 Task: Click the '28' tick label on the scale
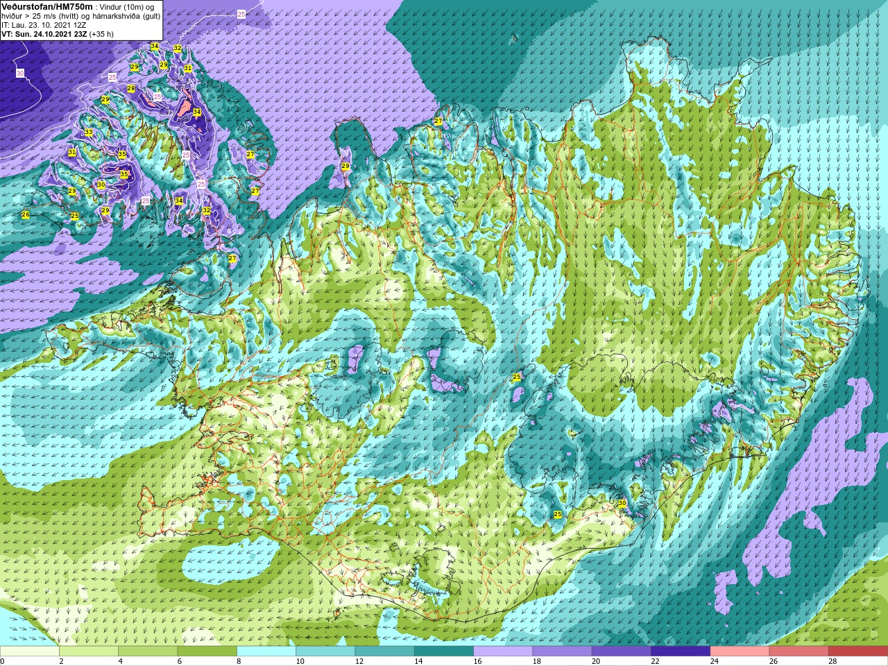pos(832,661)
